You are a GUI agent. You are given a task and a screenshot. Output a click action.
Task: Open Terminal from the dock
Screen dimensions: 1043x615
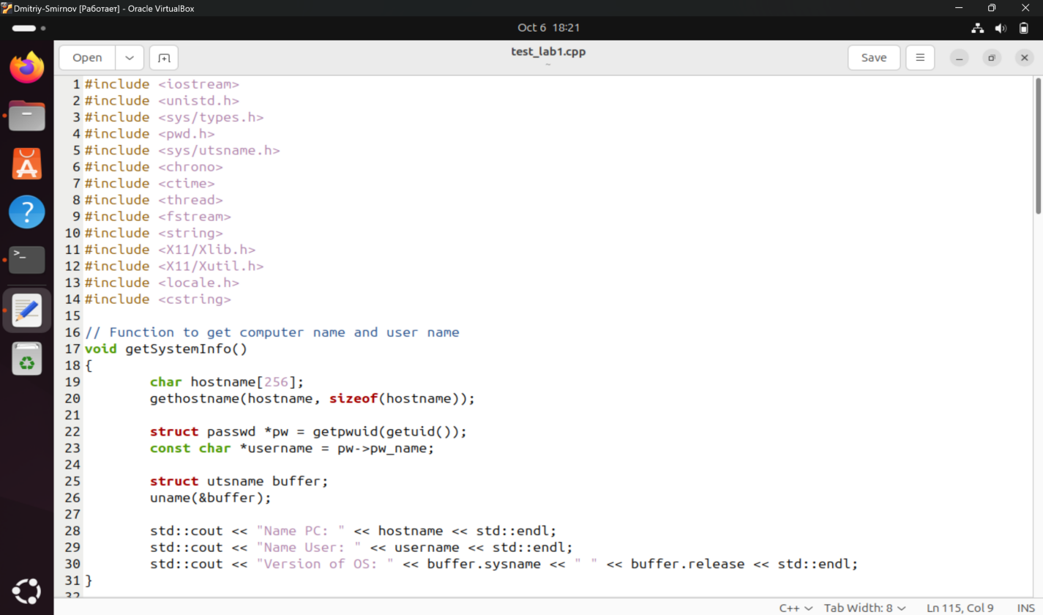click(27, 260)
